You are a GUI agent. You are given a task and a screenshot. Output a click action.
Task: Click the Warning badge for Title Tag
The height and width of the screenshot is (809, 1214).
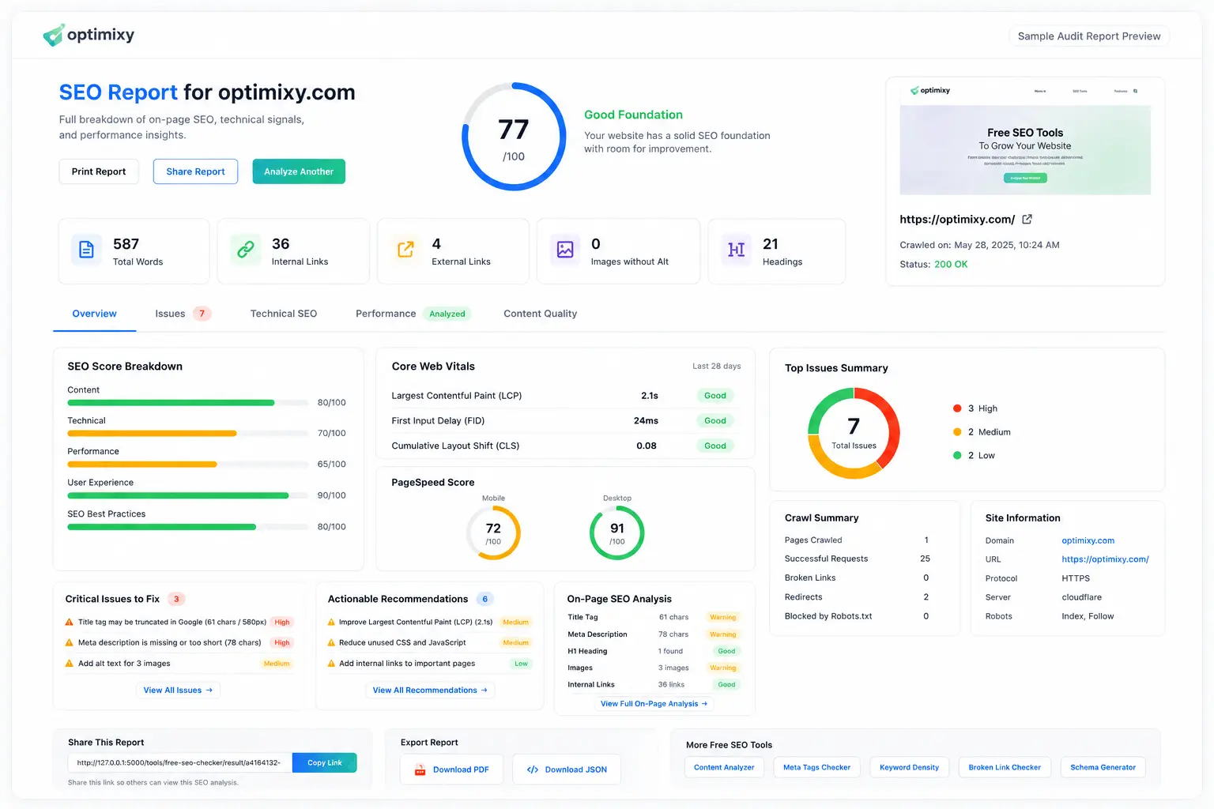[722, 617]
